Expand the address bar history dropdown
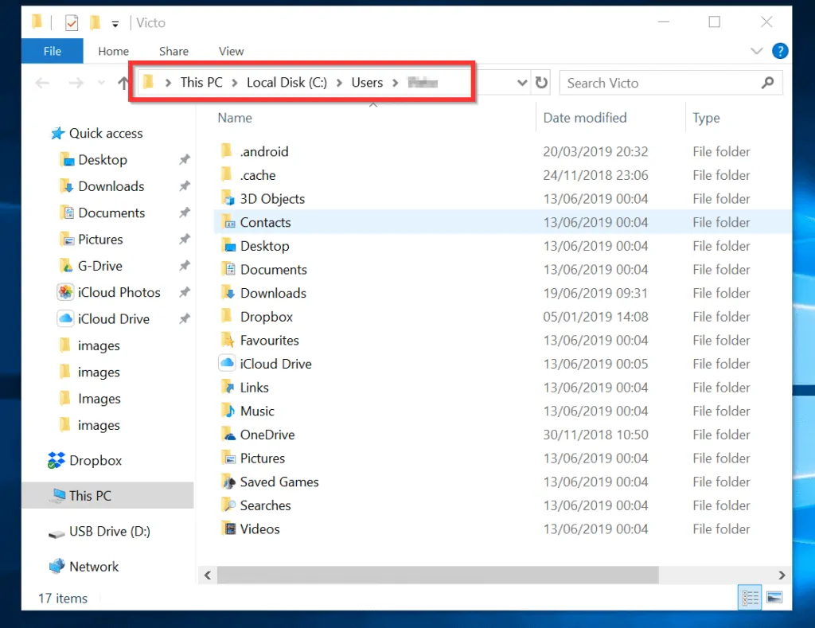Image resolution: width=815 pixels, height=628 pixels. (521, 82)
